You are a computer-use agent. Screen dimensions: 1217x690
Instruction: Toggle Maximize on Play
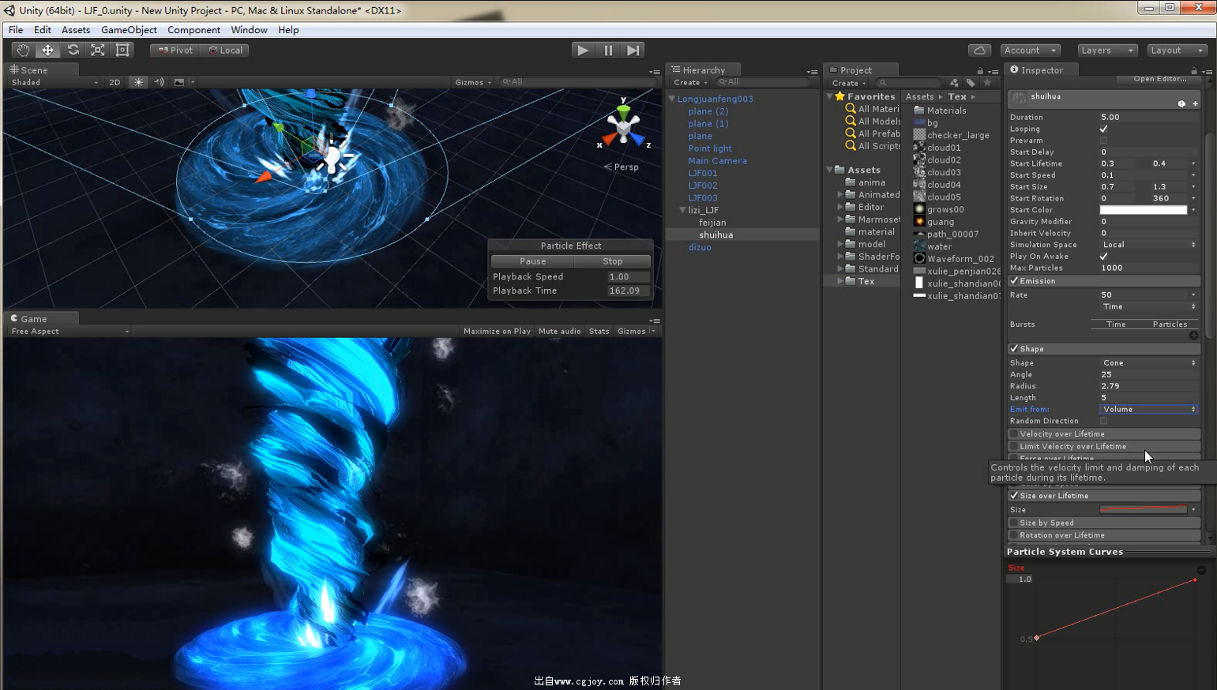497,332
